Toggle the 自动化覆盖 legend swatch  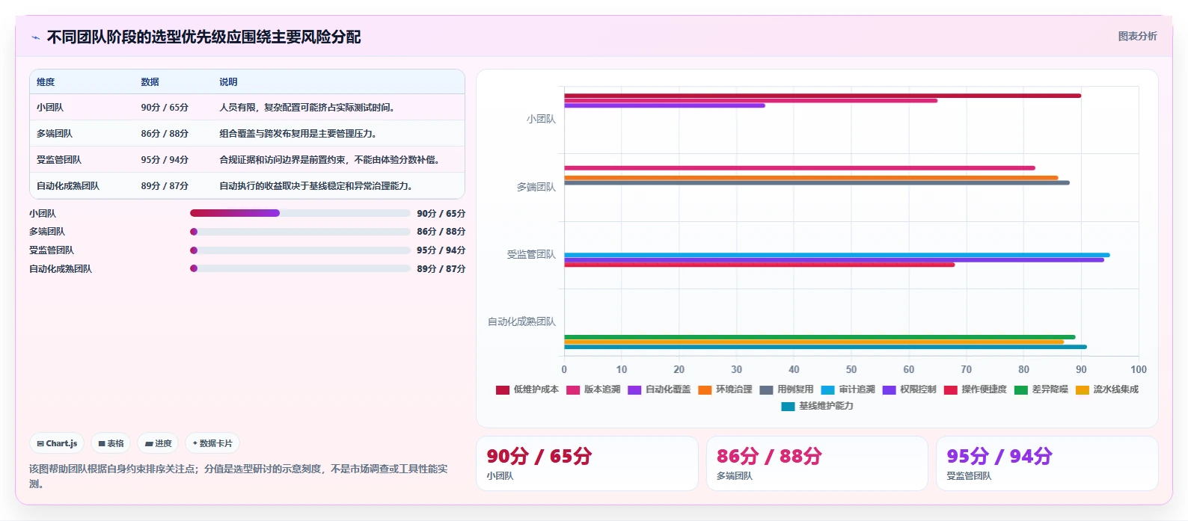pos(634,389)
